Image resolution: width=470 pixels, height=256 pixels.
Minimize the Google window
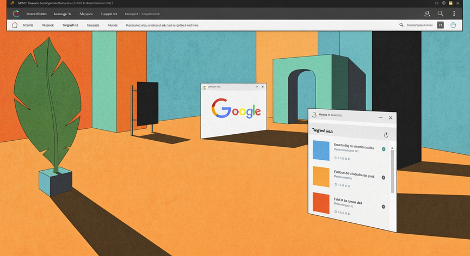[x=257, y=87]
